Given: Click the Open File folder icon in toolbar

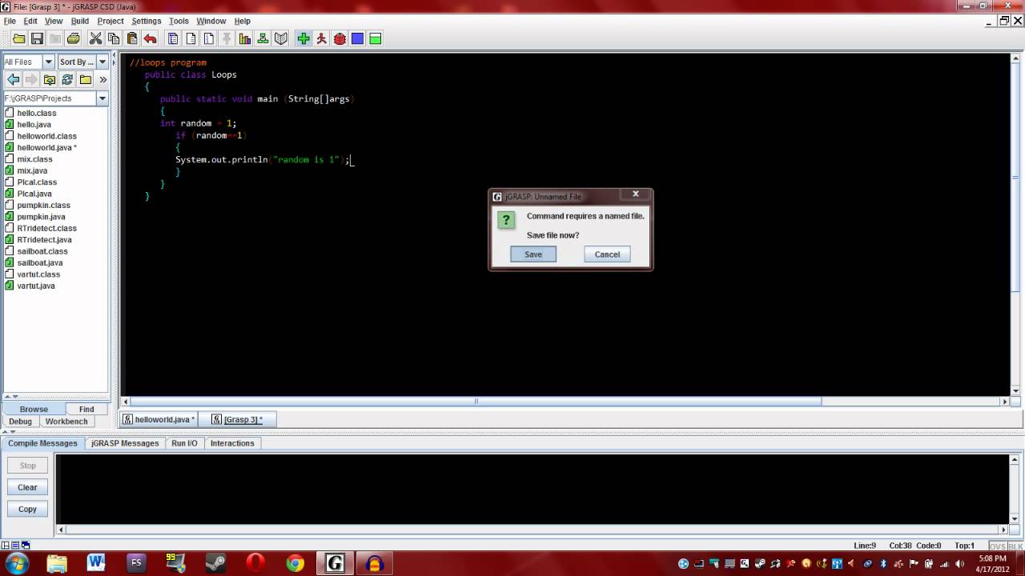Looking at the screenshot, I should pyautogui.click(x=18, y=38).
